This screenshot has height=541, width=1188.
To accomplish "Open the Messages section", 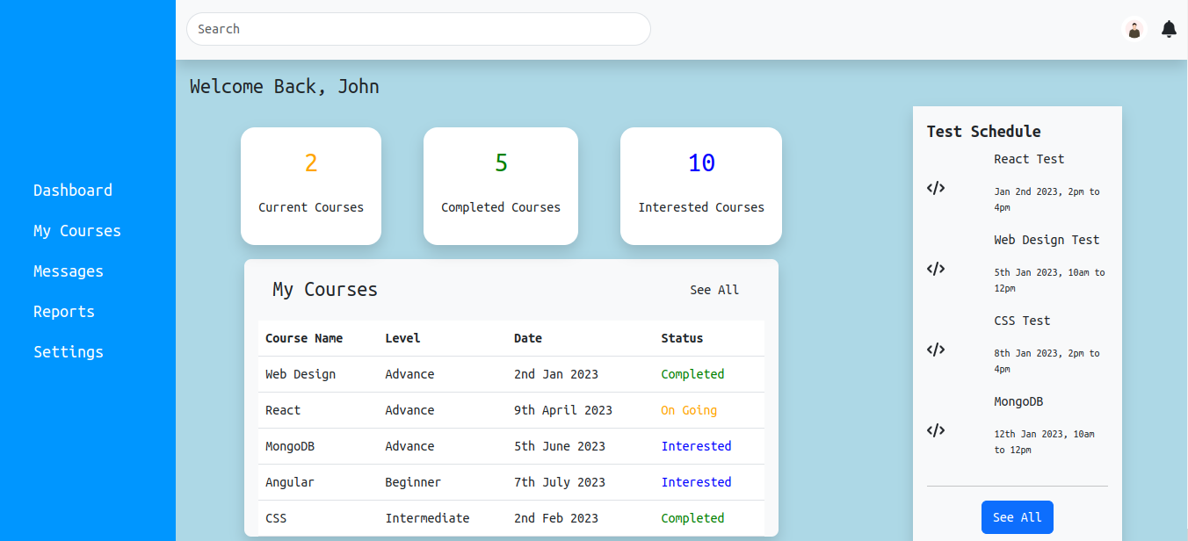I will [x=68, y=270].
